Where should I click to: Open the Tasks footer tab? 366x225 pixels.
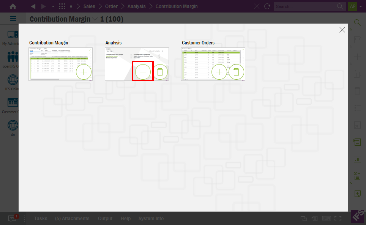click(x=41, y=219)
